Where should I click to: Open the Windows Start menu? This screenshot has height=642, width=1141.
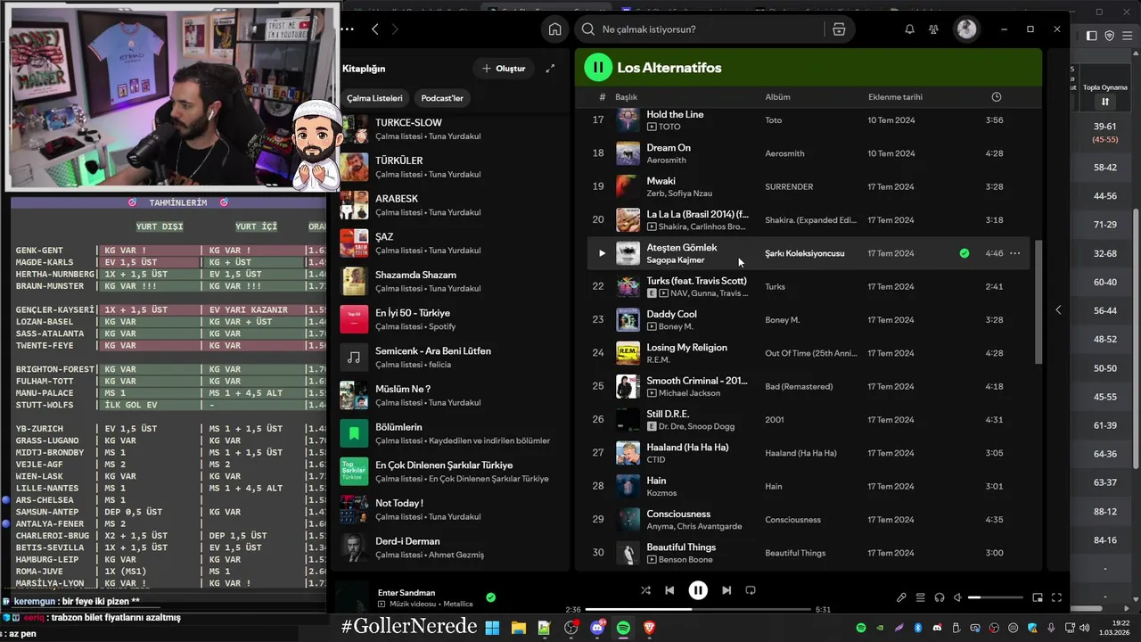492,628
